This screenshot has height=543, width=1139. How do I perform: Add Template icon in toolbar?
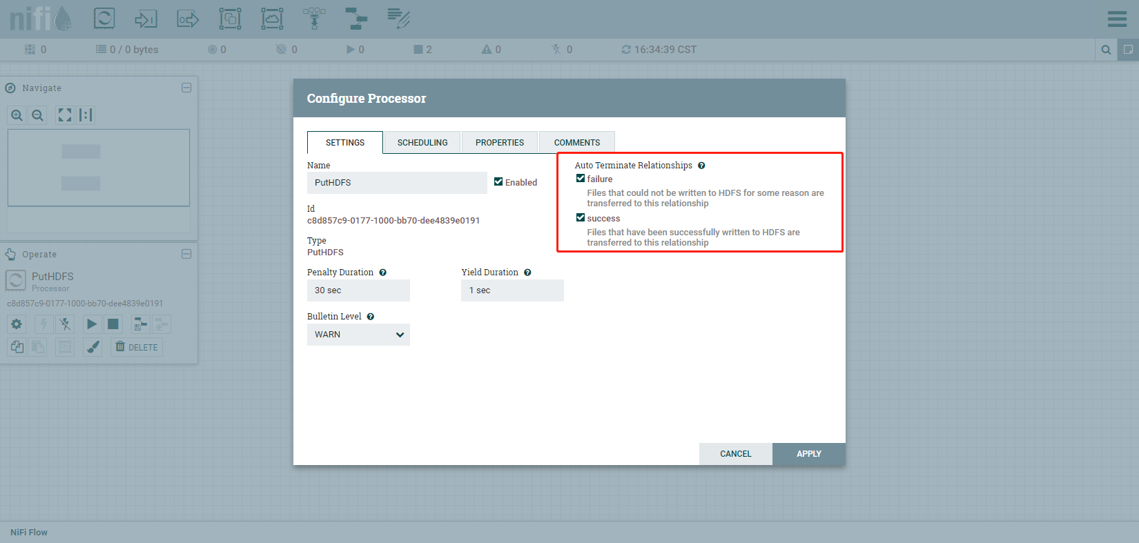pyautogui.click(x=356, y=18)
